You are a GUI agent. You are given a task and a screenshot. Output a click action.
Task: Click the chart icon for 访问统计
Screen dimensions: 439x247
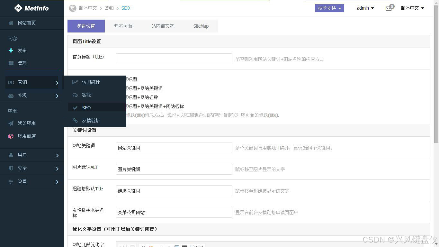(75, 82)
